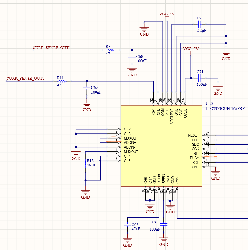
Task: Select the C62 capacitor symbol
Action: point(127,225)
